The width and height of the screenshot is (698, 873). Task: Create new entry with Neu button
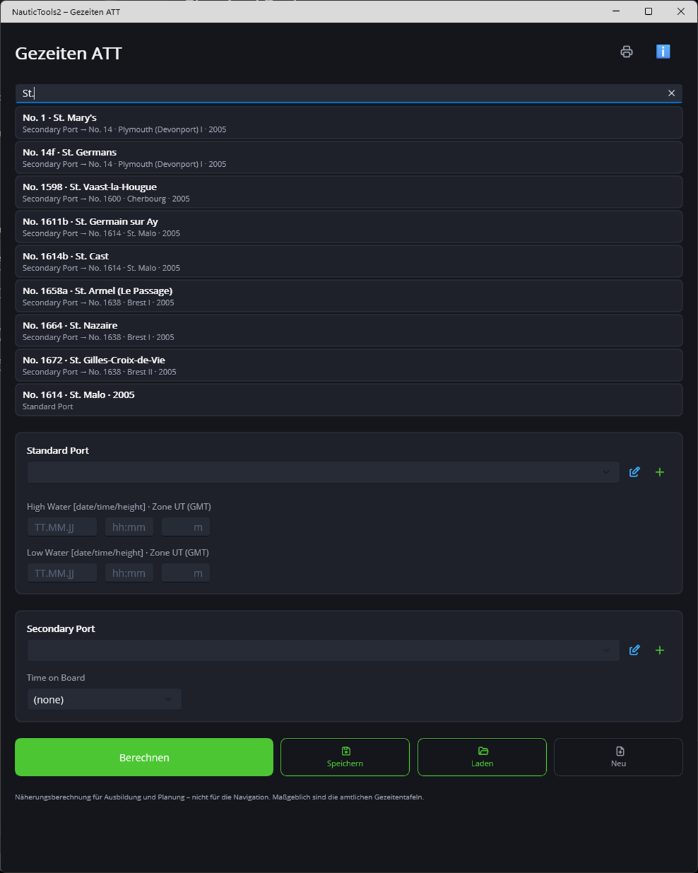click(x=619, y=757)
